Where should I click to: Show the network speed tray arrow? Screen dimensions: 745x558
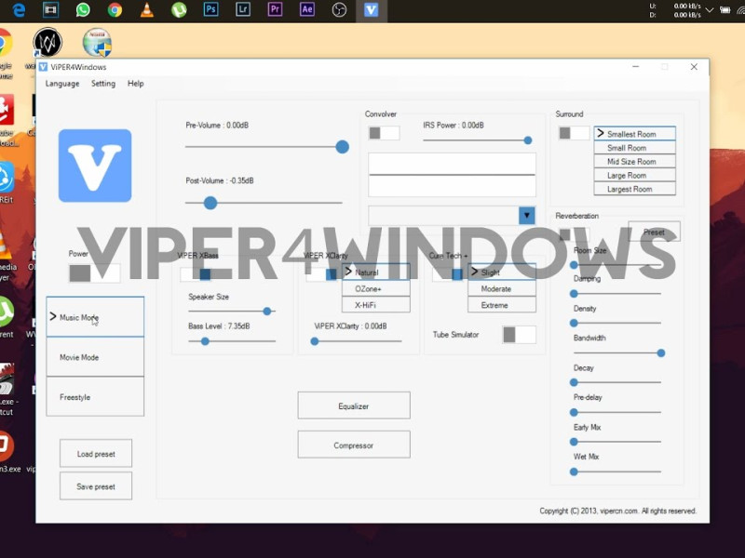(710, 10)
